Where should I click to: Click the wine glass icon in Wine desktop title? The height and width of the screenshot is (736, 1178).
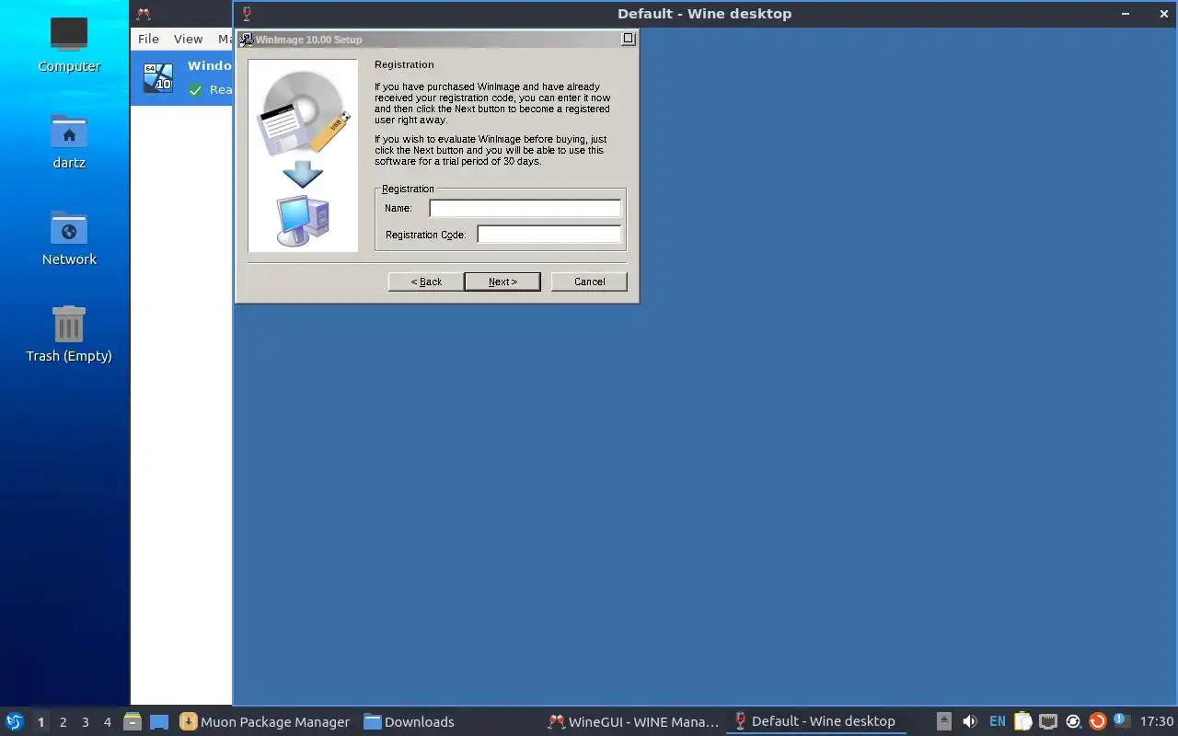click(247, 14)
